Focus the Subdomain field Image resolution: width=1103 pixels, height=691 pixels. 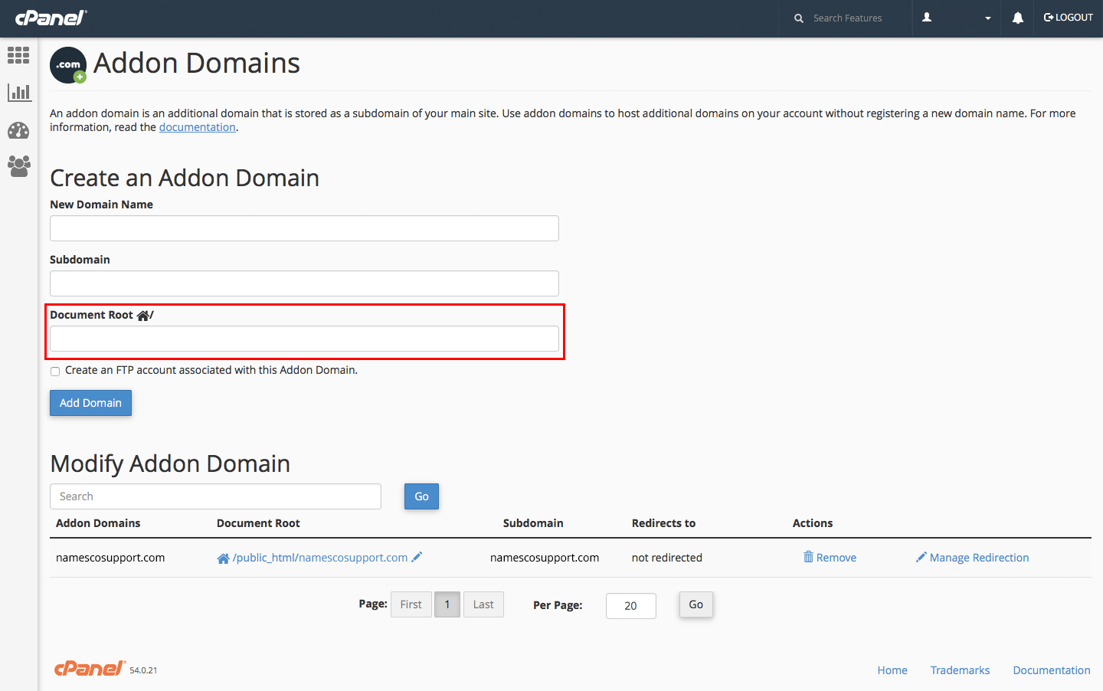[x=304, y=283]
